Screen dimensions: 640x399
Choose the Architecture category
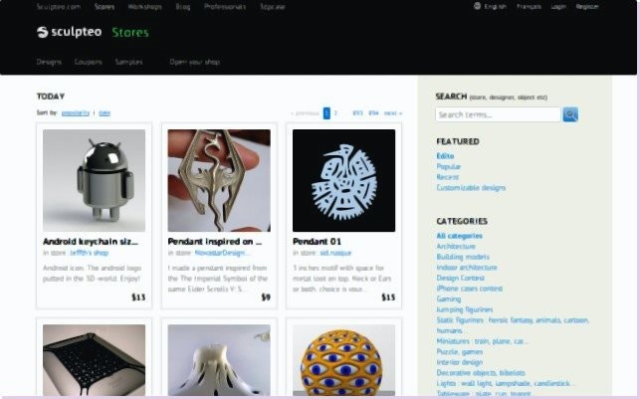pos(456,247)
